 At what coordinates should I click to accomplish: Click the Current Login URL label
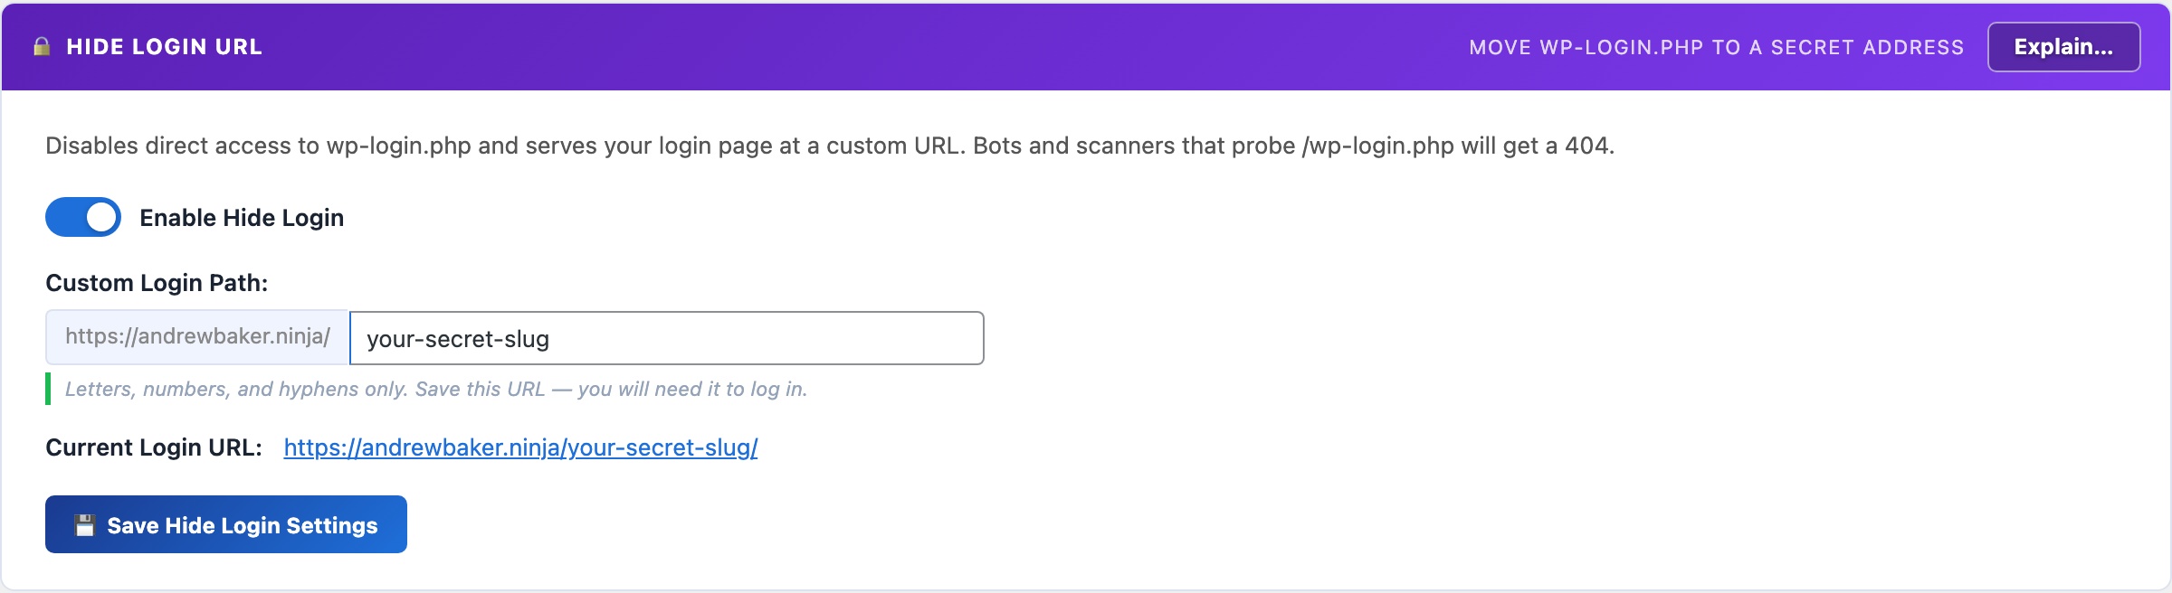click(154, 447)
